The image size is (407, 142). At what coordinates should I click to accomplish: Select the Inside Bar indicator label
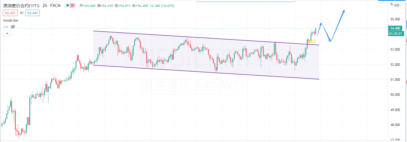pos(11,20)
